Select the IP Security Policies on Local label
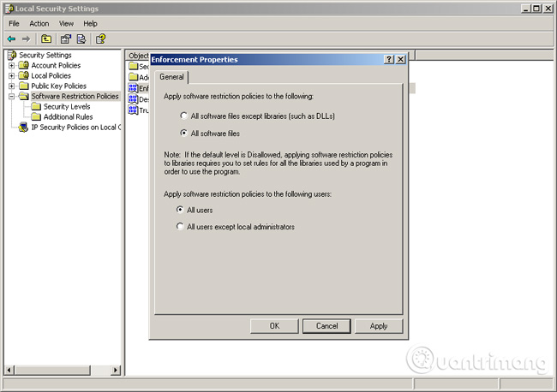557x392 pixels. click(76, 127)
